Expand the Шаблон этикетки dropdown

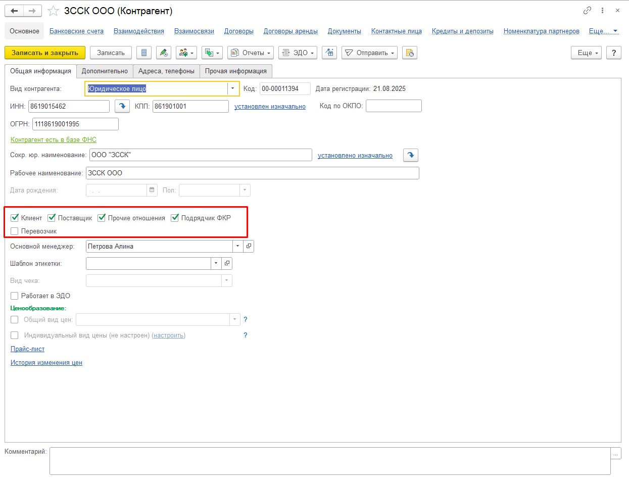[x=216, y=263]
